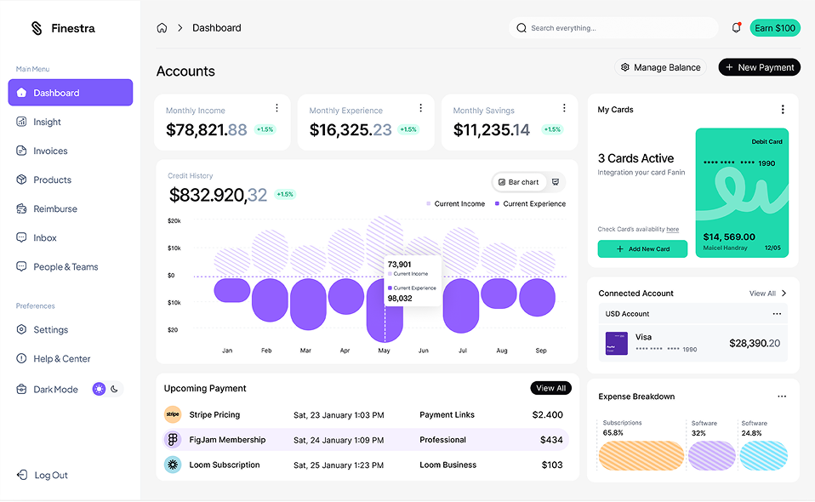This screenshot has height=502, width=815.
Task: Click the New Payment button
Action: (x=760, y=67)
